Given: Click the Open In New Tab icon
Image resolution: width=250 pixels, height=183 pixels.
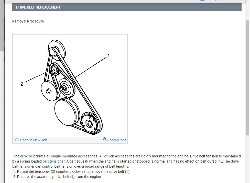Looking at the screenshot, I should pos(17,140).
